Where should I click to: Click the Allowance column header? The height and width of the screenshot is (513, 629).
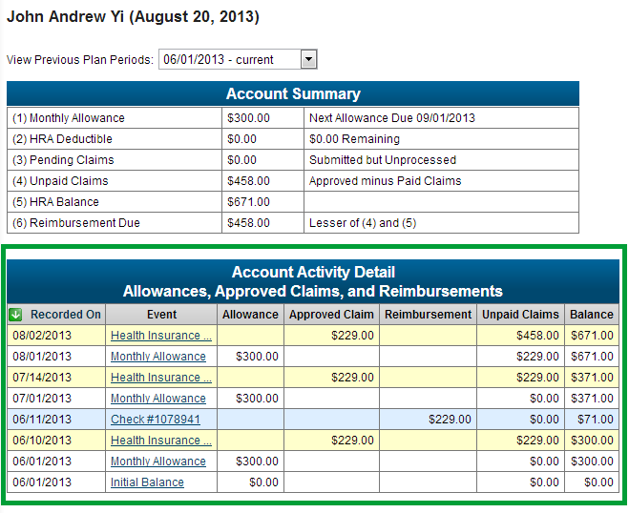pyautogui.click(x=250, y=315)
